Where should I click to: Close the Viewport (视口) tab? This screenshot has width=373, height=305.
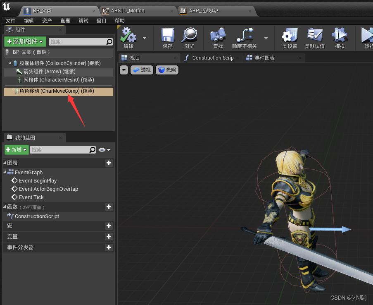[x=175, y=58]
